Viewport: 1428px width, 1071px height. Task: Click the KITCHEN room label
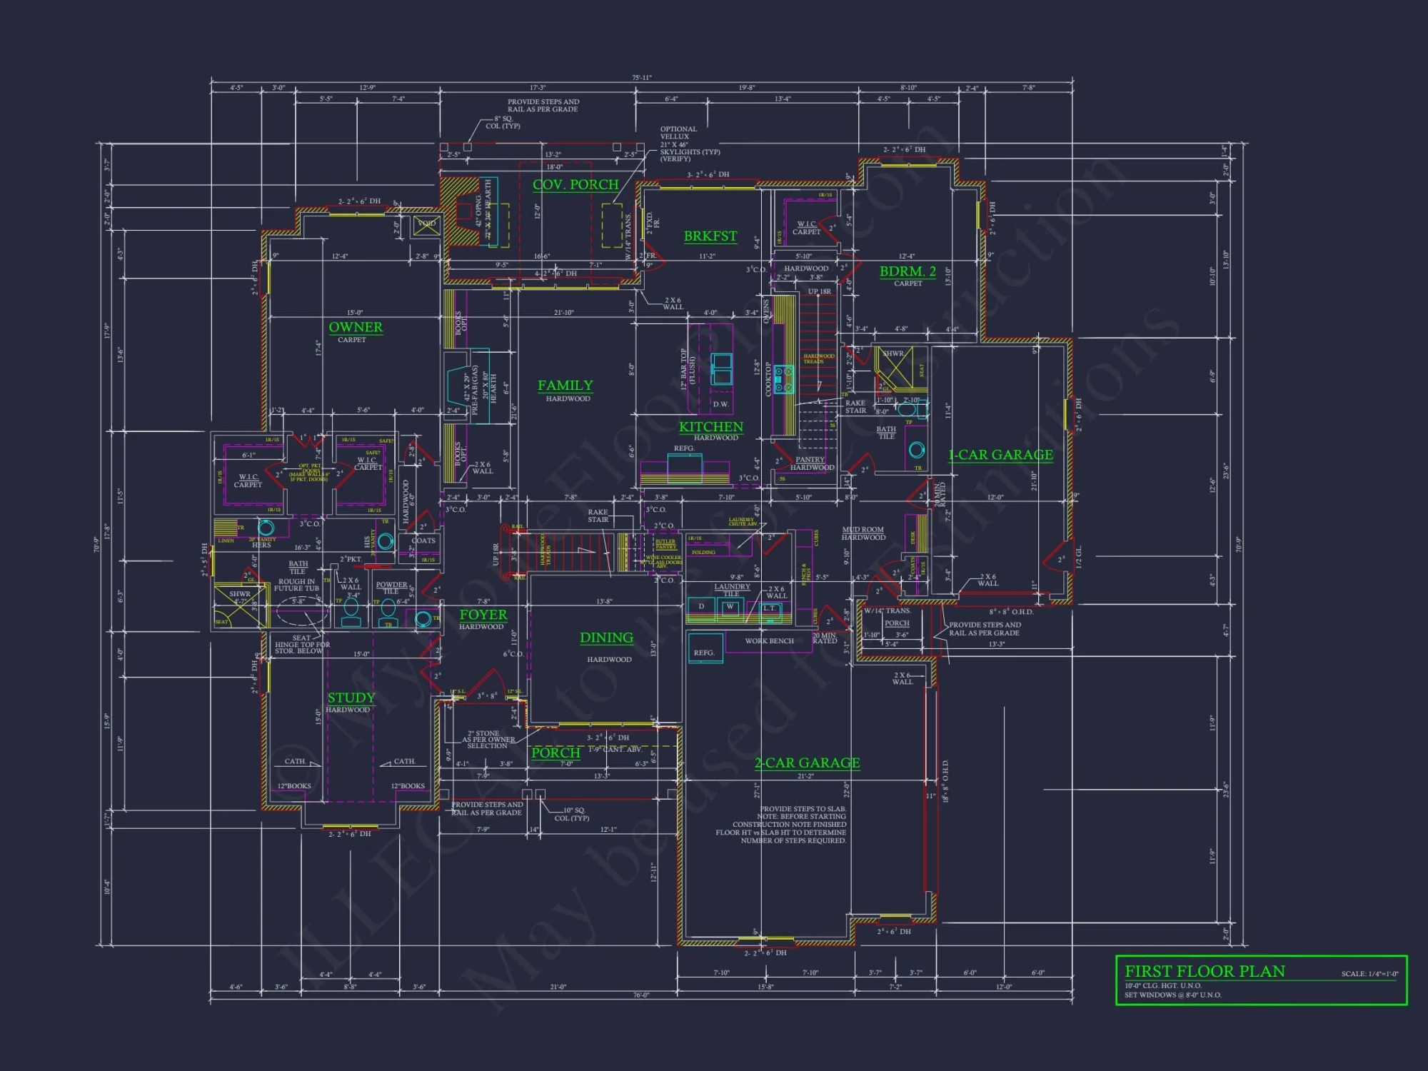tap(710, 426)
